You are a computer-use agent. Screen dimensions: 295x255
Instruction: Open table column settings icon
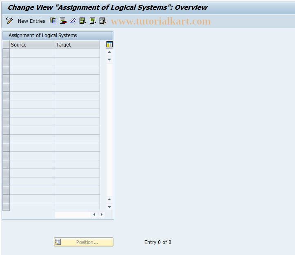109,44
